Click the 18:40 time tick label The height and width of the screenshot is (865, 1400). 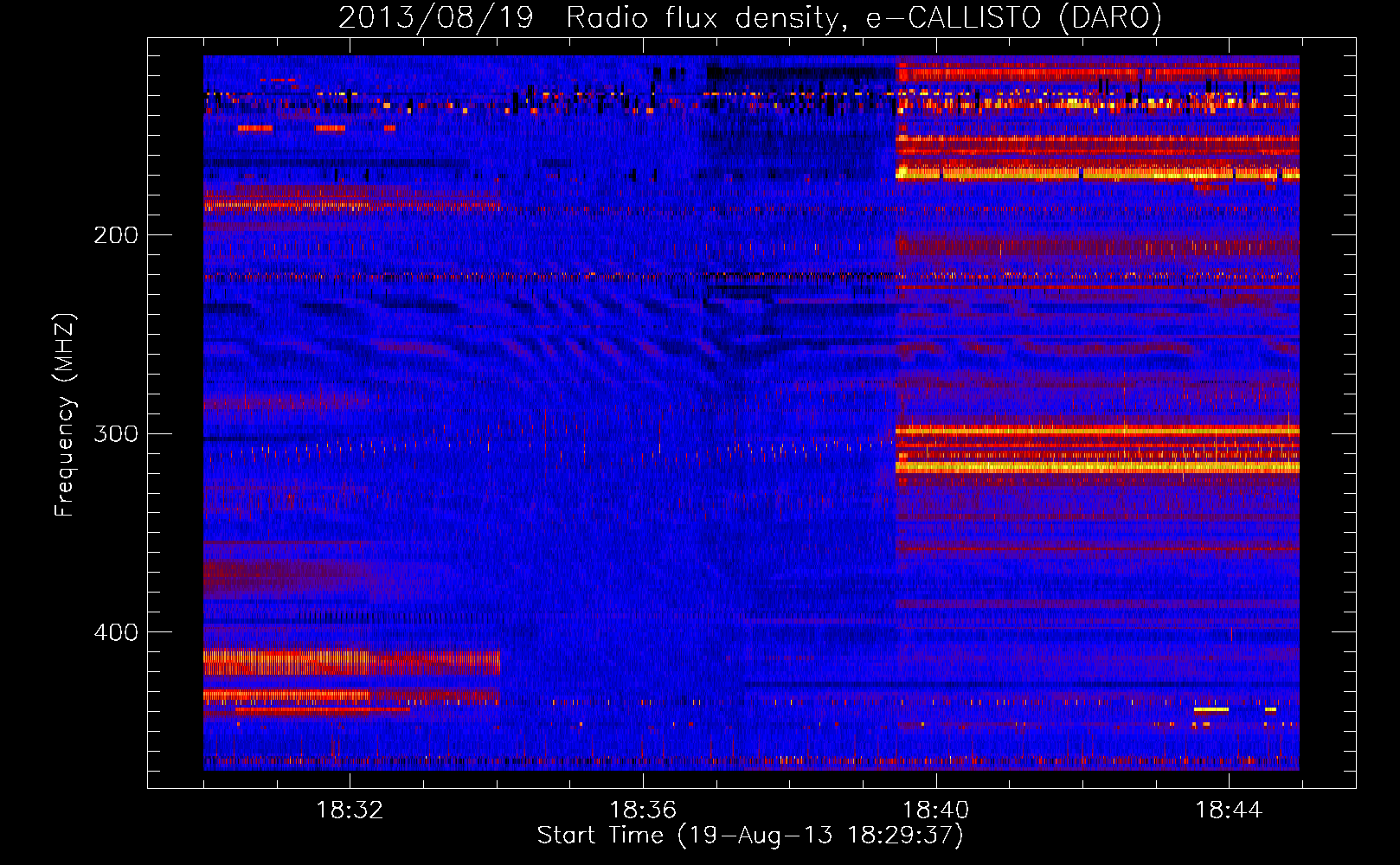tap(936, 811)
